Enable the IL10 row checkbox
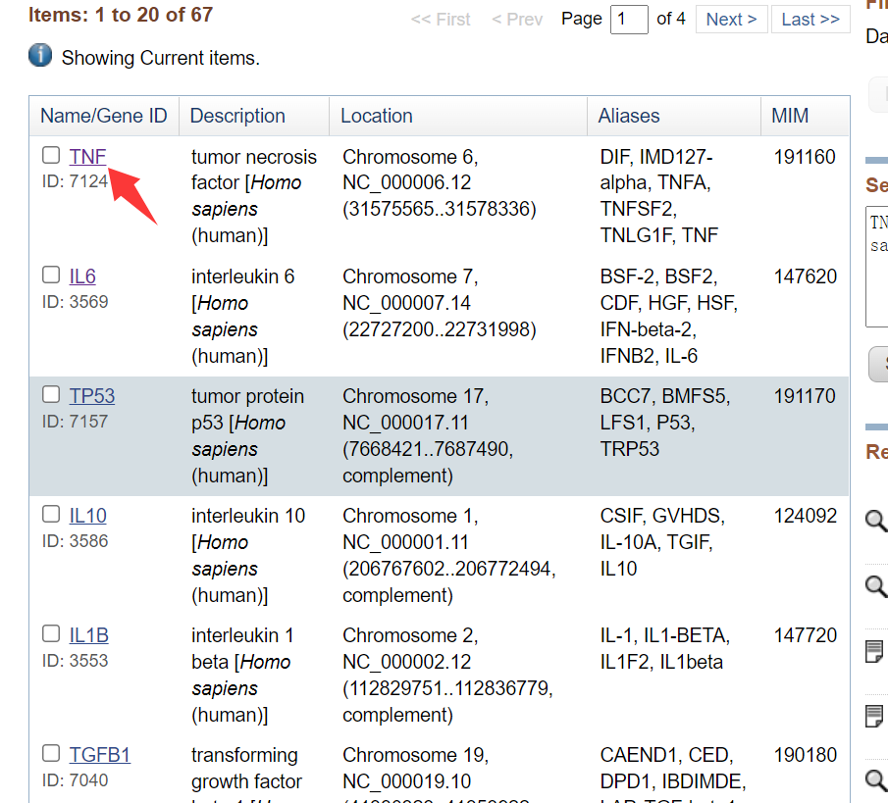 tap(51, 514)
